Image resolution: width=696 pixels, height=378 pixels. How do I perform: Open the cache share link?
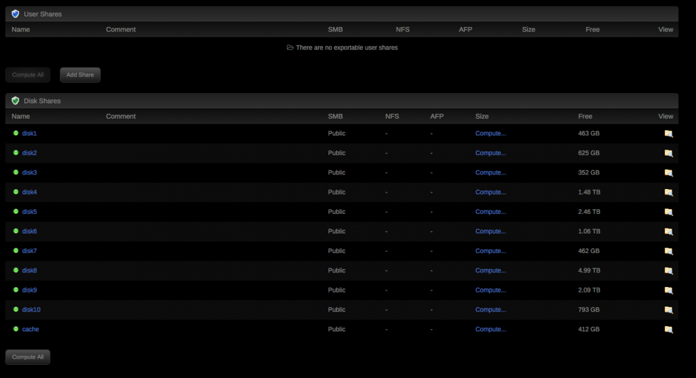[x=31, y=329]
